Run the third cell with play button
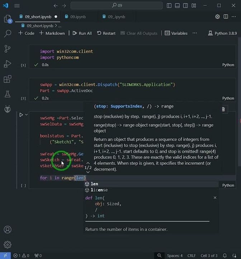This screenshot has height=259, width=241. pyautogui.click(x=21, y=115)
